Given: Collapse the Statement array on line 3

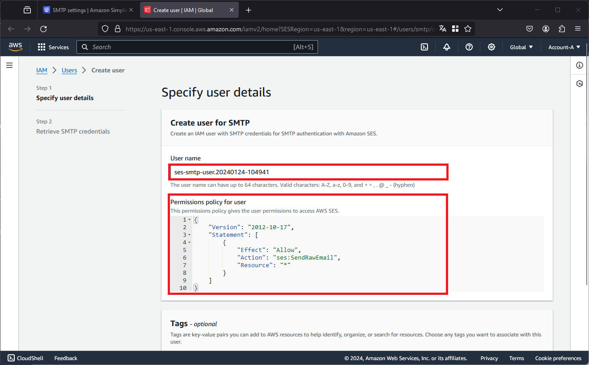Looking at the screenshot, I should (190, 235).
